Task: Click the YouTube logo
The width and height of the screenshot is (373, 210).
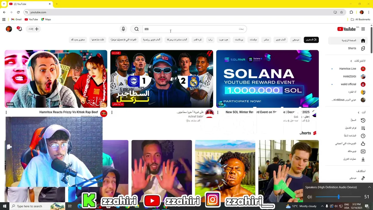Action: pyautogui.click(x=346, y=29)
